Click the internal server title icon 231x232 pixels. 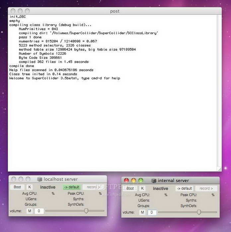tap(154, 181)
